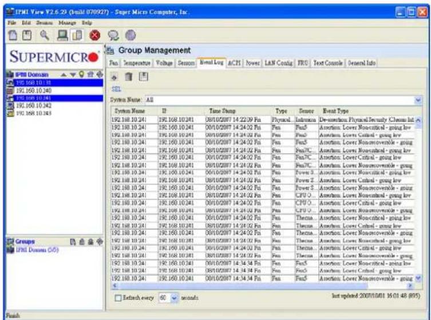Viewport: 431px width, 320px height.
Task: Click event table horizontal scrollbar right arrow
Action: click(410, 285)
